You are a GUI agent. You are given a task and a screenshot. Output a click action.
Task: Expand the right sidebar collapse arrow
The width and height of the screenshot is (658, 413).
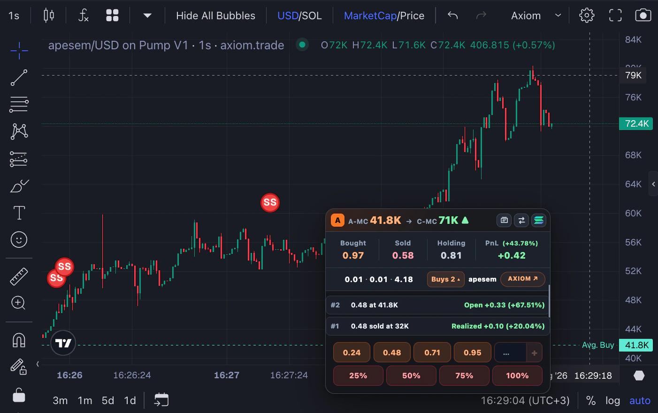(653, 184)
